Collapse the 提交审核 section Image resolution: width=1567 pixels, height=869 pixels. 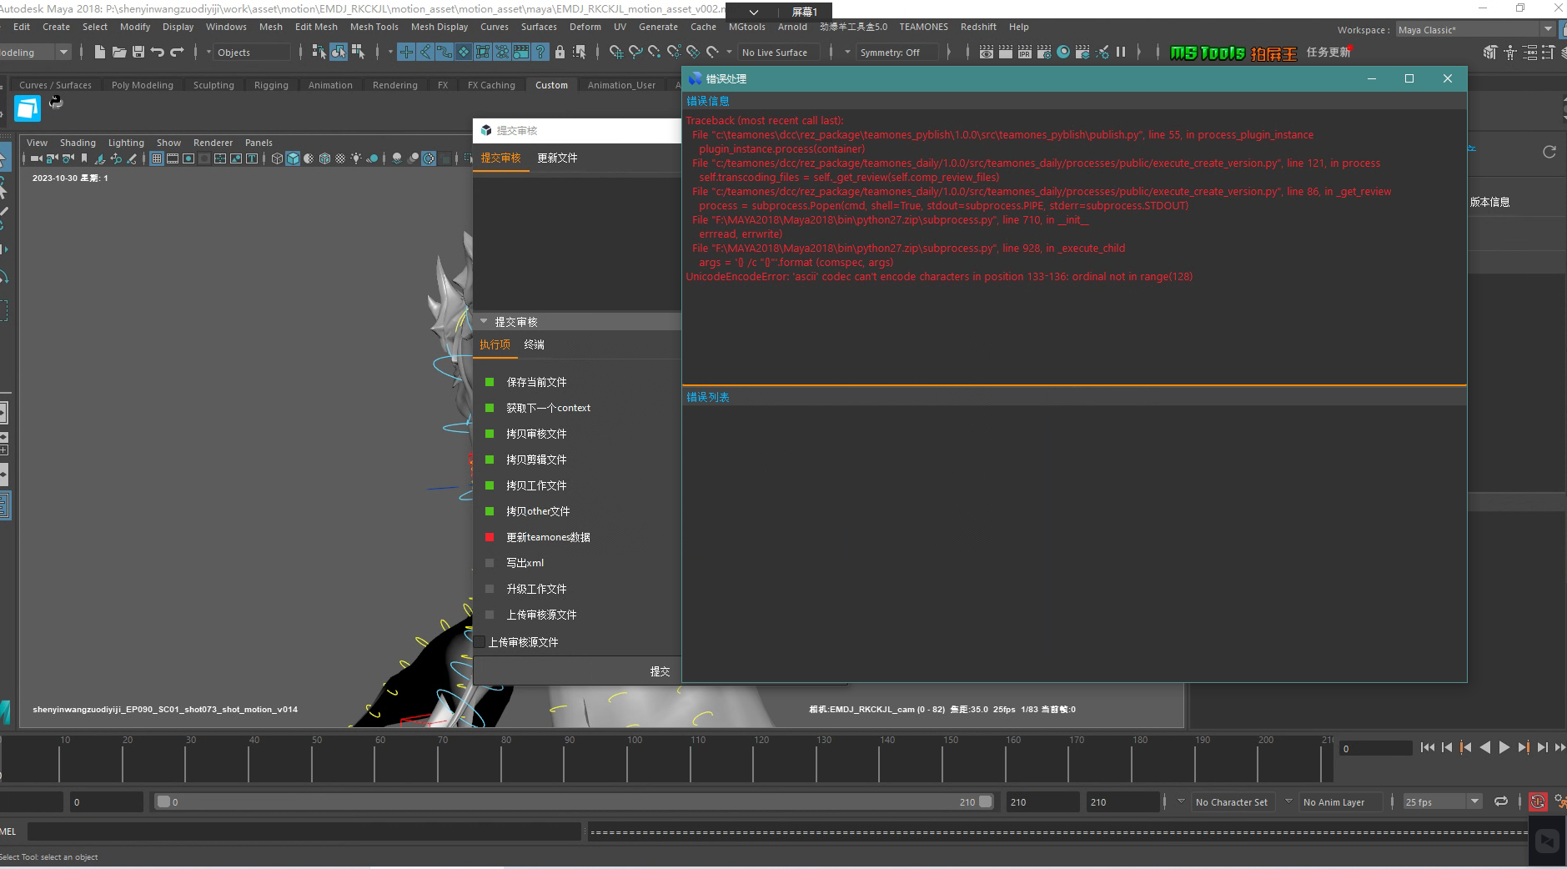coord(484,321)
